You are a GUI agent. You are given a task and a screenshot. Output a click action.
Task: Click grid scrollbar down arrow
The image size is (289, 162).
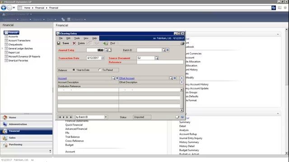pos(182,110)
